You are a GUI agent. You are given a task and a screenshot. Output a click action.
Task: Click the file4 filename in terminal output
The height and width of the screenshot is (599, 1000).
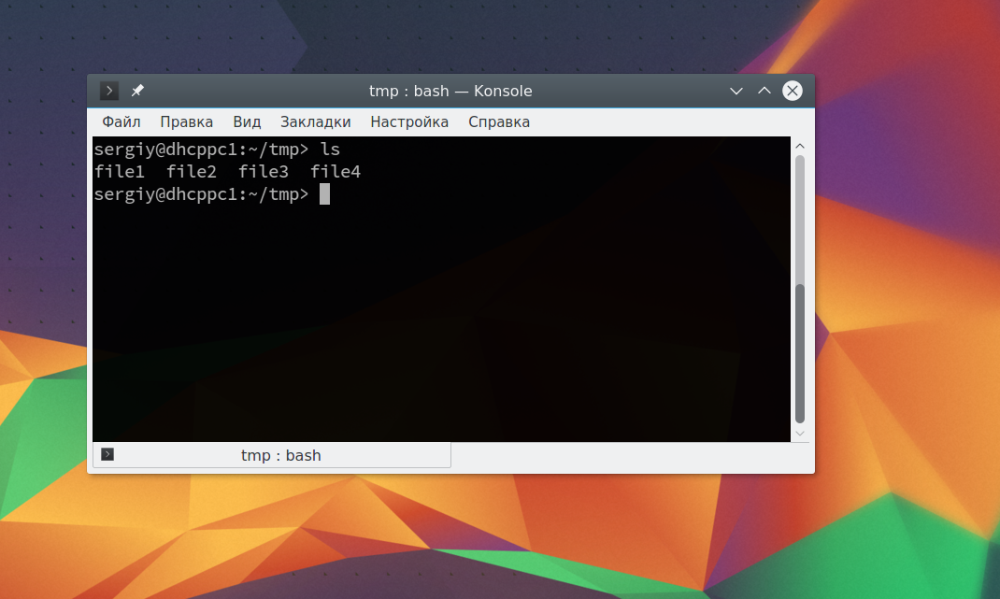coord(335,171)
